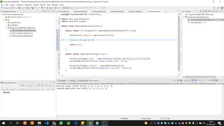224x126 pixels.
Task: Open Run button dropdown arrow
Action: (x=30, y=8)
